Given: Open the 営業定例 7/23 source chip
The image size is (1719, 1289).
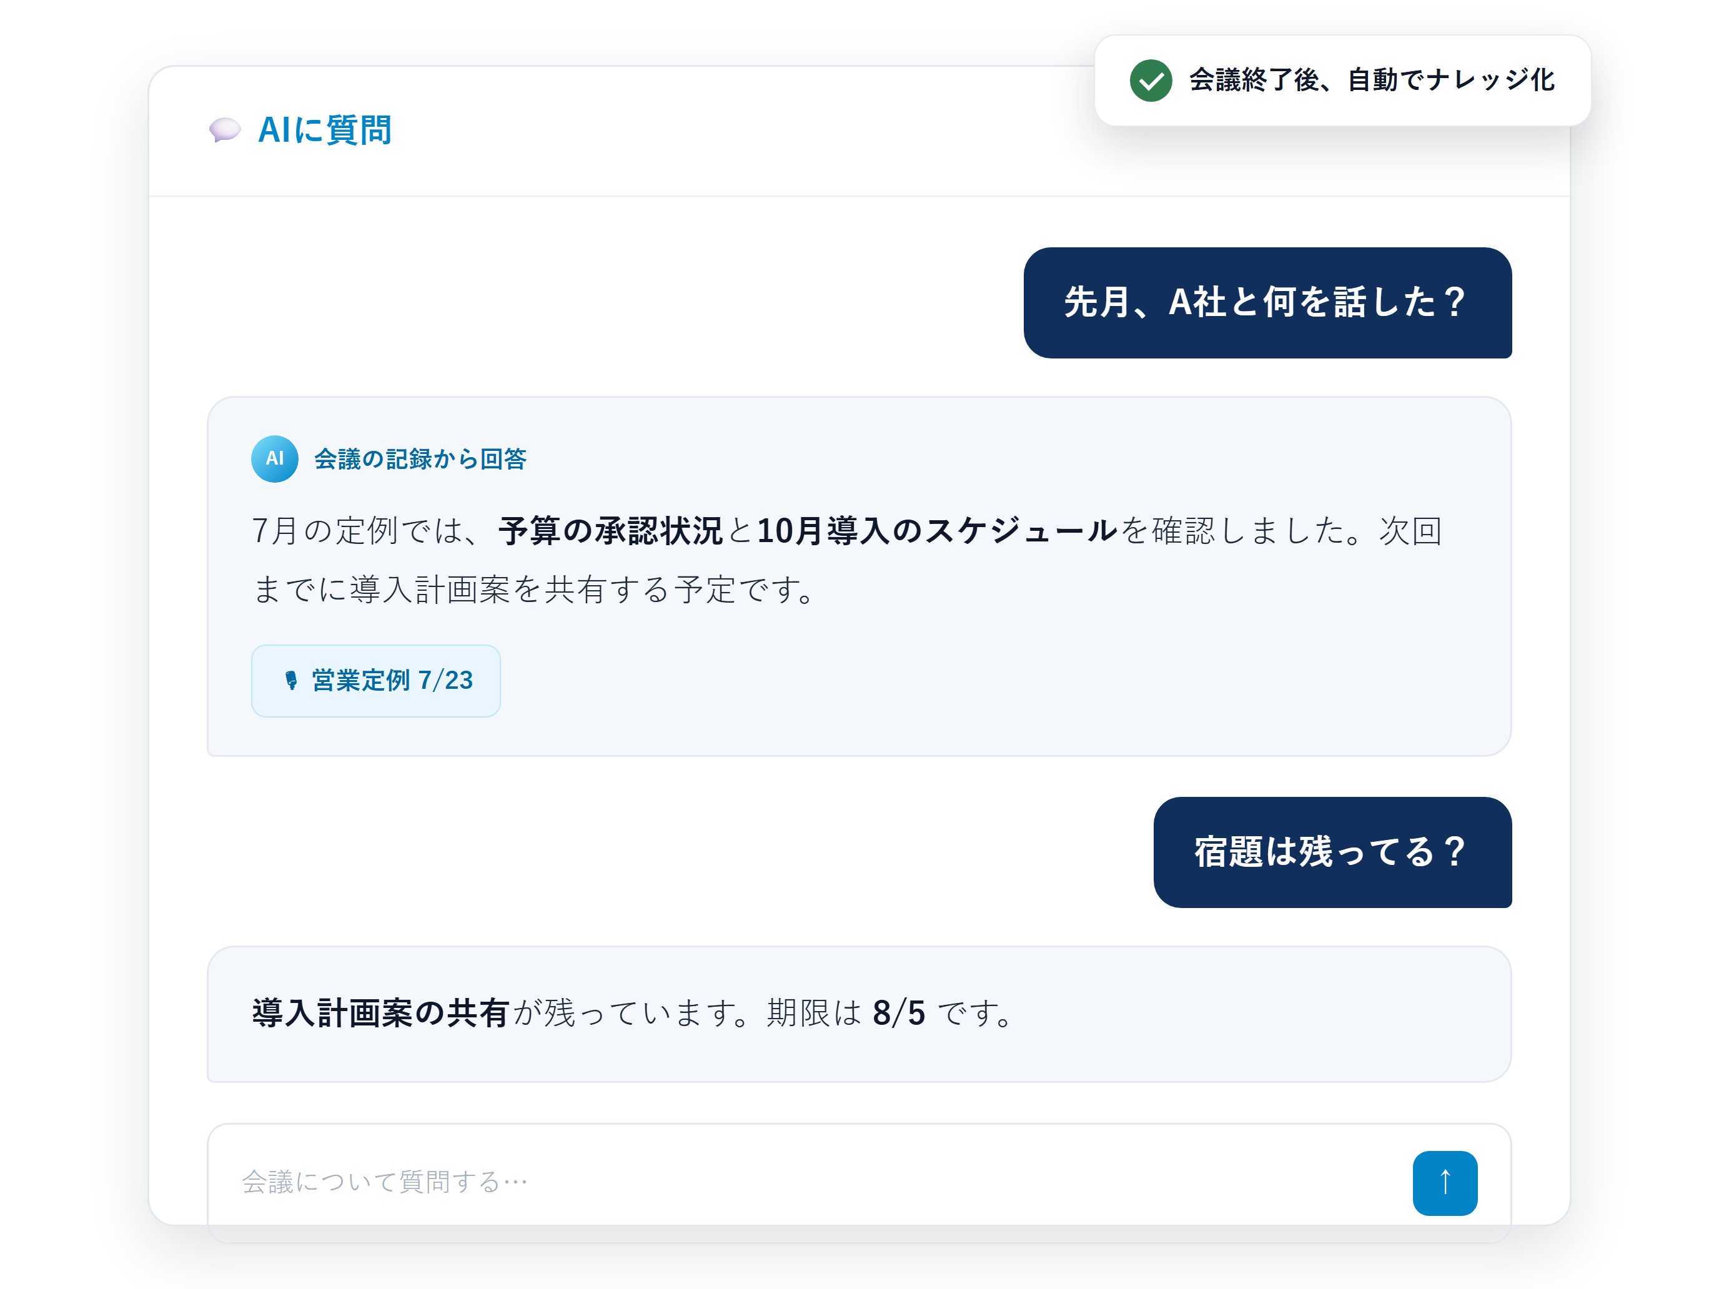Looking at the screenshot, I should pyautogui.click(x=375, y=681).
